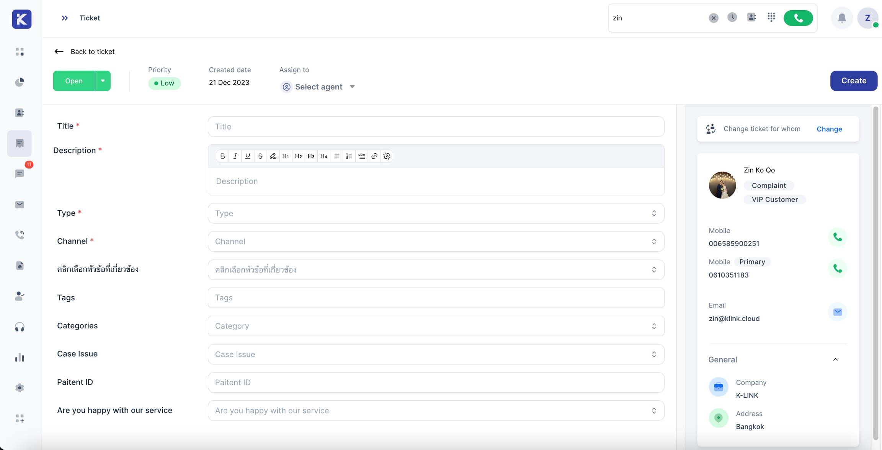882x450 pixels.
Task: Click Change ticket for whom link
Action: (829, 129)
